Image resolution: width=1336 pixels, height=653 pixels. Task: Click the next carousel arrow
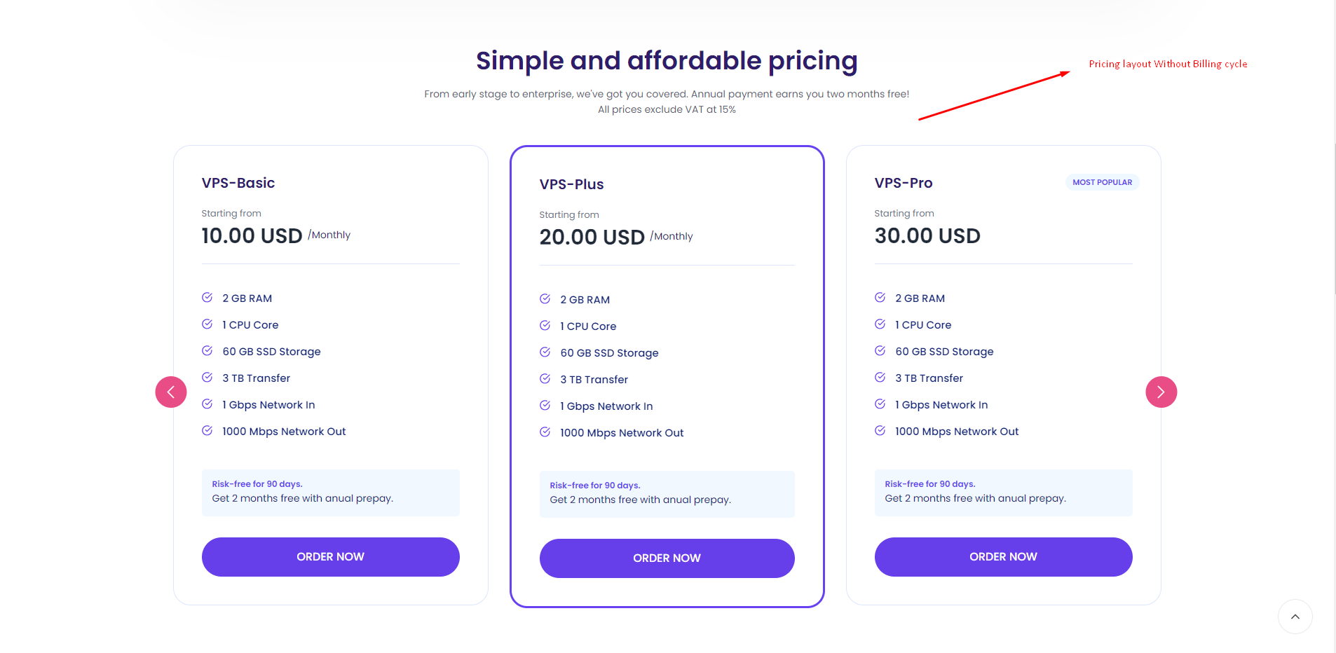point(1161,392)
